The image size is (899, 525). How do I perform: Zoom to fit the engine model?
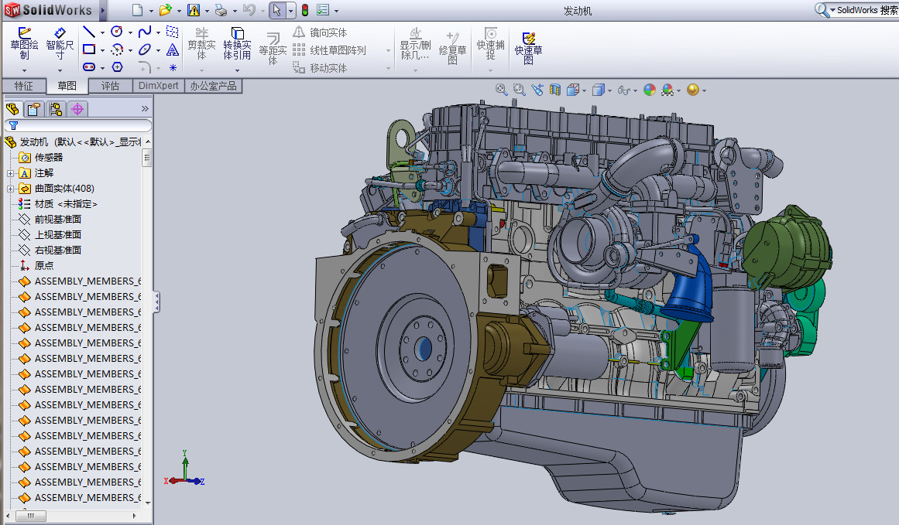coord(501,90)
